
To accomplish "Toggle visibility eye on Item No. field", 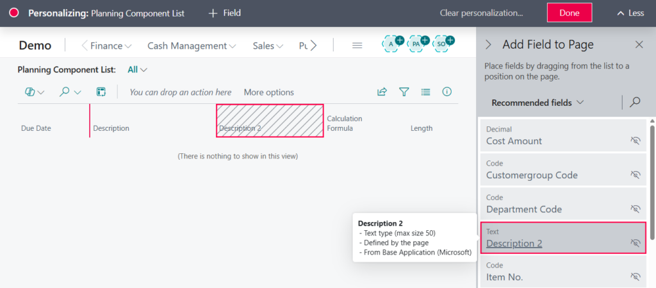I will (x=635, y=276).
